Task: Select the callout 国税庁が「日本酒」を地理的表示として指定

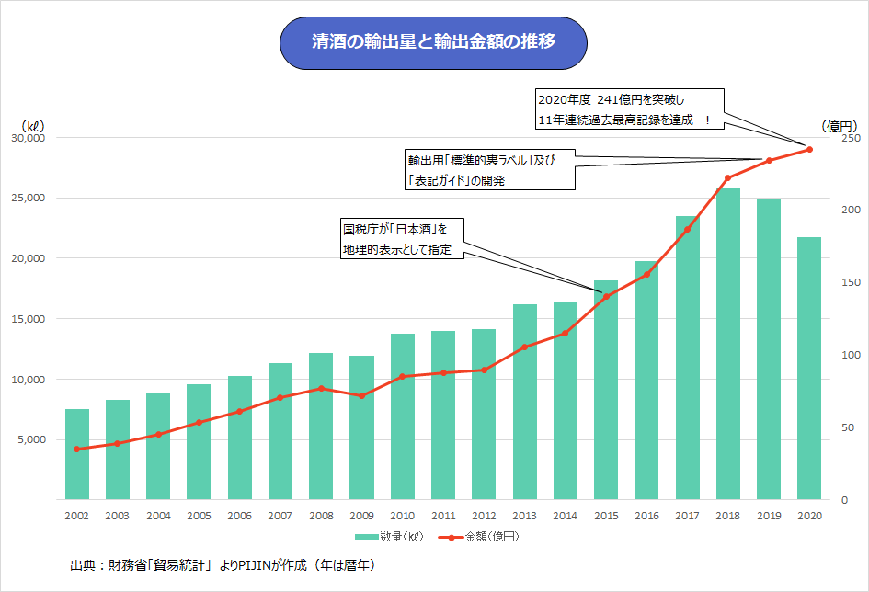Action: coord(402,239)
